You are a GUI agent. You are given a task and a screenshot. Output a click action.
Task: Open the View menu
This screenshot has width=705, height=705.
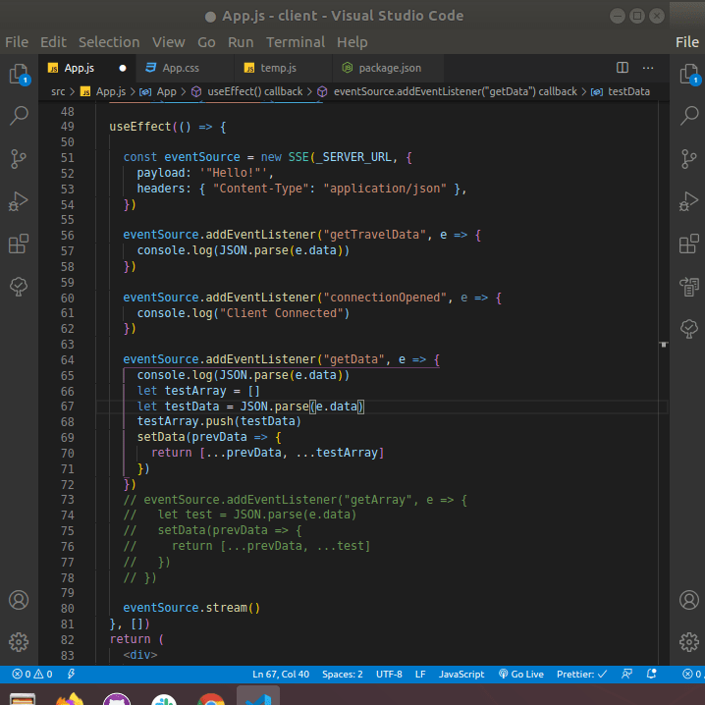169,42
